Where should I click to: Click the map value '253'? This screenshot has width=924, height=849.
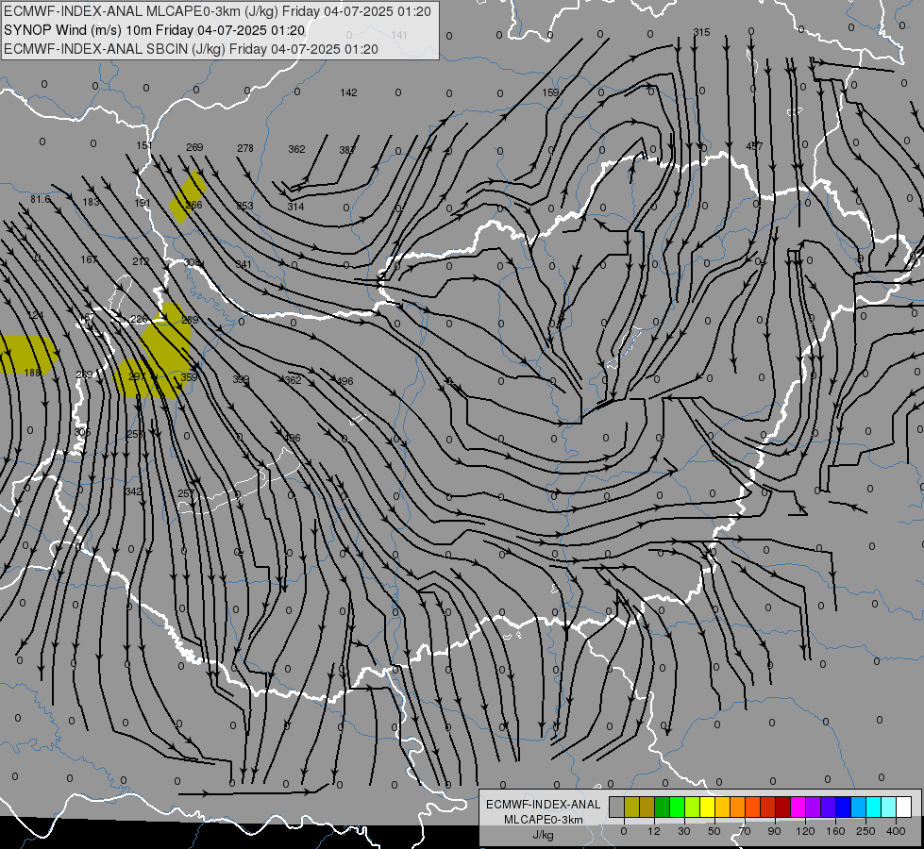135,434
